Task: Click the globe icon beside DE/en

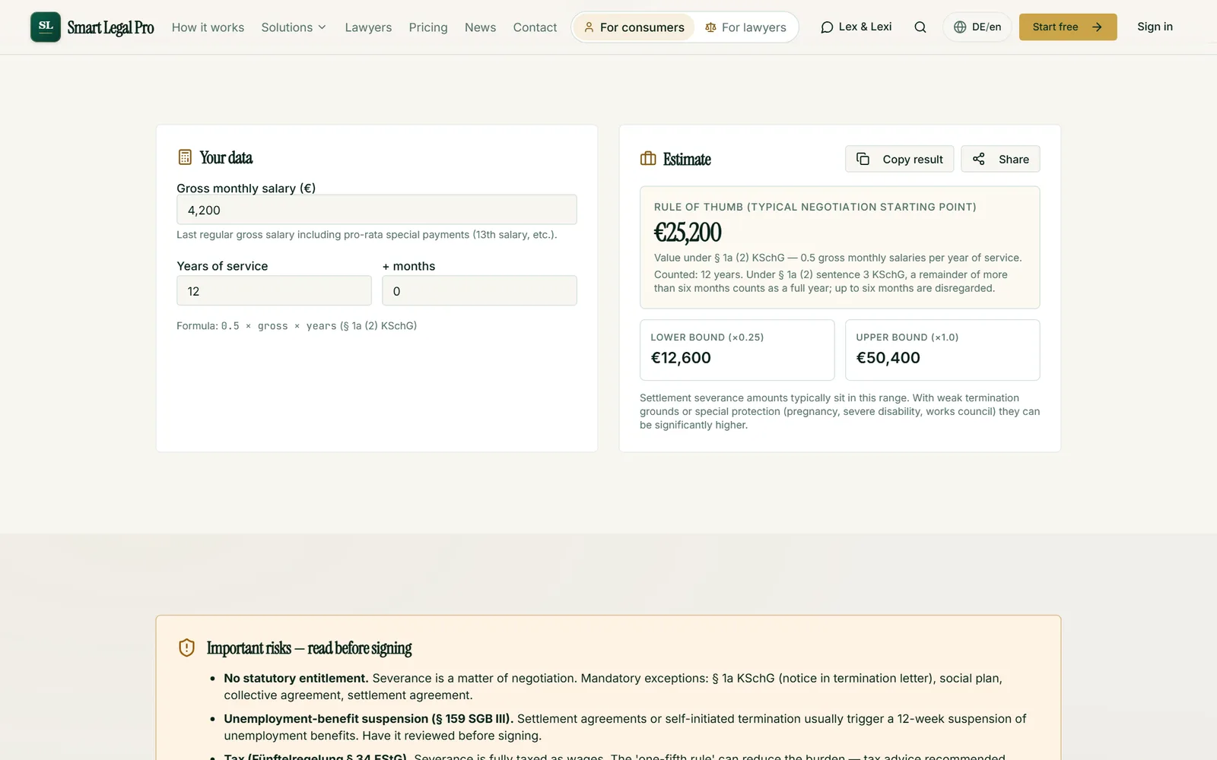Action: 960,27
